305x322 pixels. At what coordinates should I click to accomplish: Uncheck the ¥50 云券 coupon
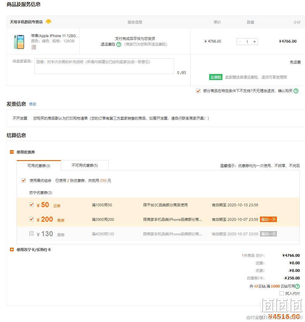point(31,204)
